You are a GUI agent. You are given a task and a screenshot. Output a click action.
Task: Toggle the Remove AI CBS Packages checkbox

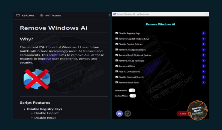pyautogui.click(x=116, y=60)
